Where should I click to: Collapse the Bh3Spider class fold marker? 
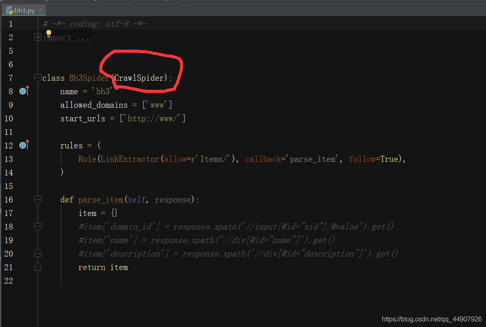tap(38, 77)
